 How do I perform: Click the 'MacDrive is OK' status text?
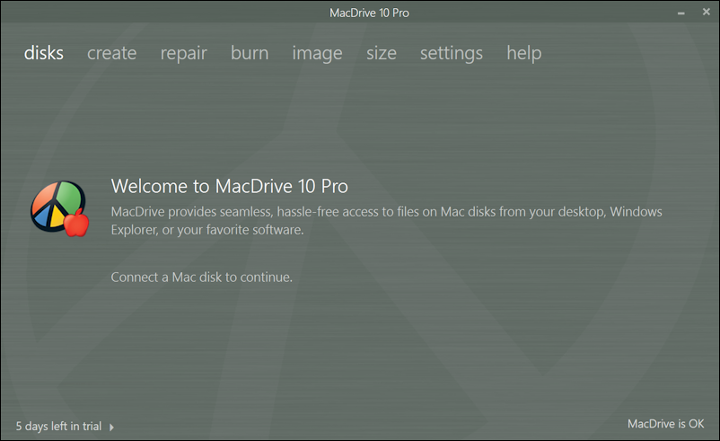pyautogui.click(x=665, y=424)
